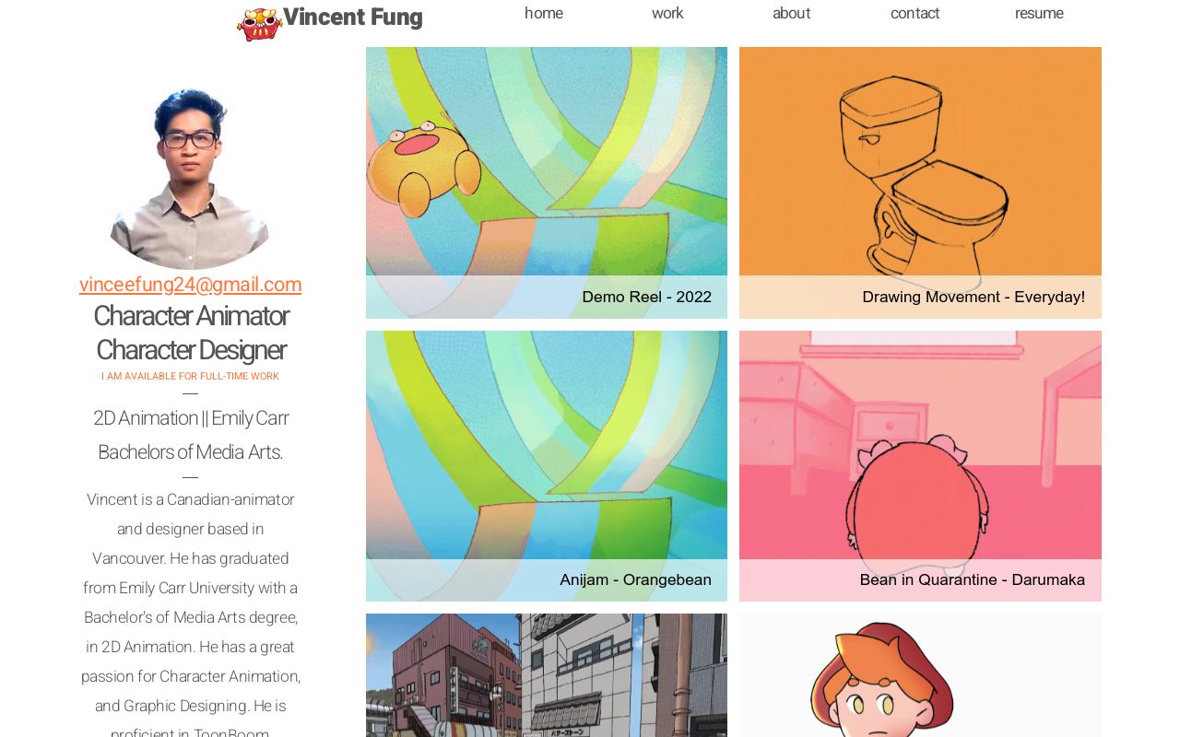The image size is (1180, 737).
Task: View the resume page
Action: click(x=1039, y=13)
